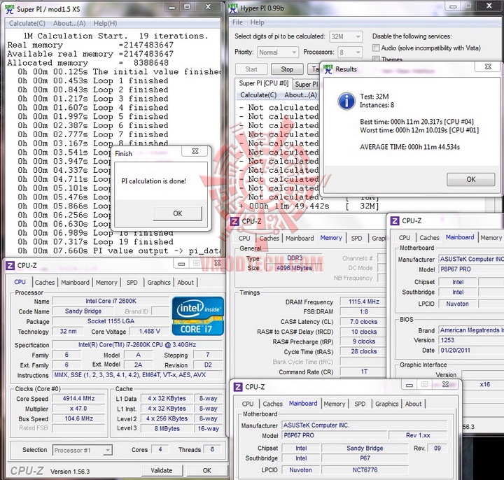Open Help(H) menu in Super PI

coord(105,23)
